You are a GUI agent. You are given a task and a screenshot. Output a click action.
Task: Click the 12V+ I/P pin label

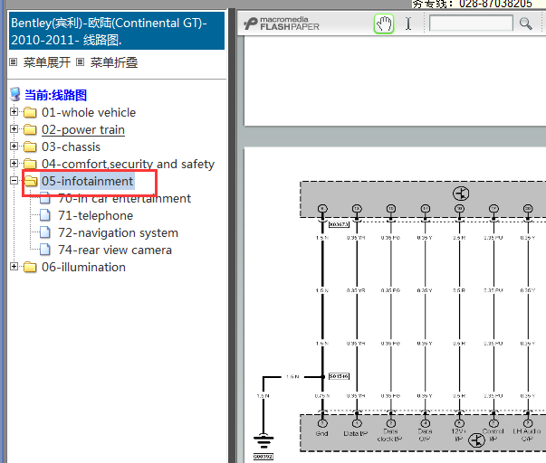pyautogui.click(x=458, y=435)
